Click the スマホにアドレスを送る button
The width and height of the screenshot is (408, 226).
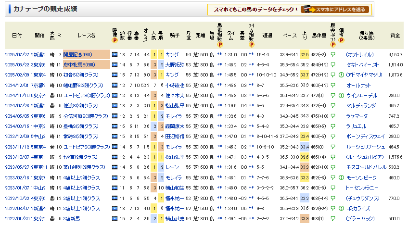tap(335, 9)
